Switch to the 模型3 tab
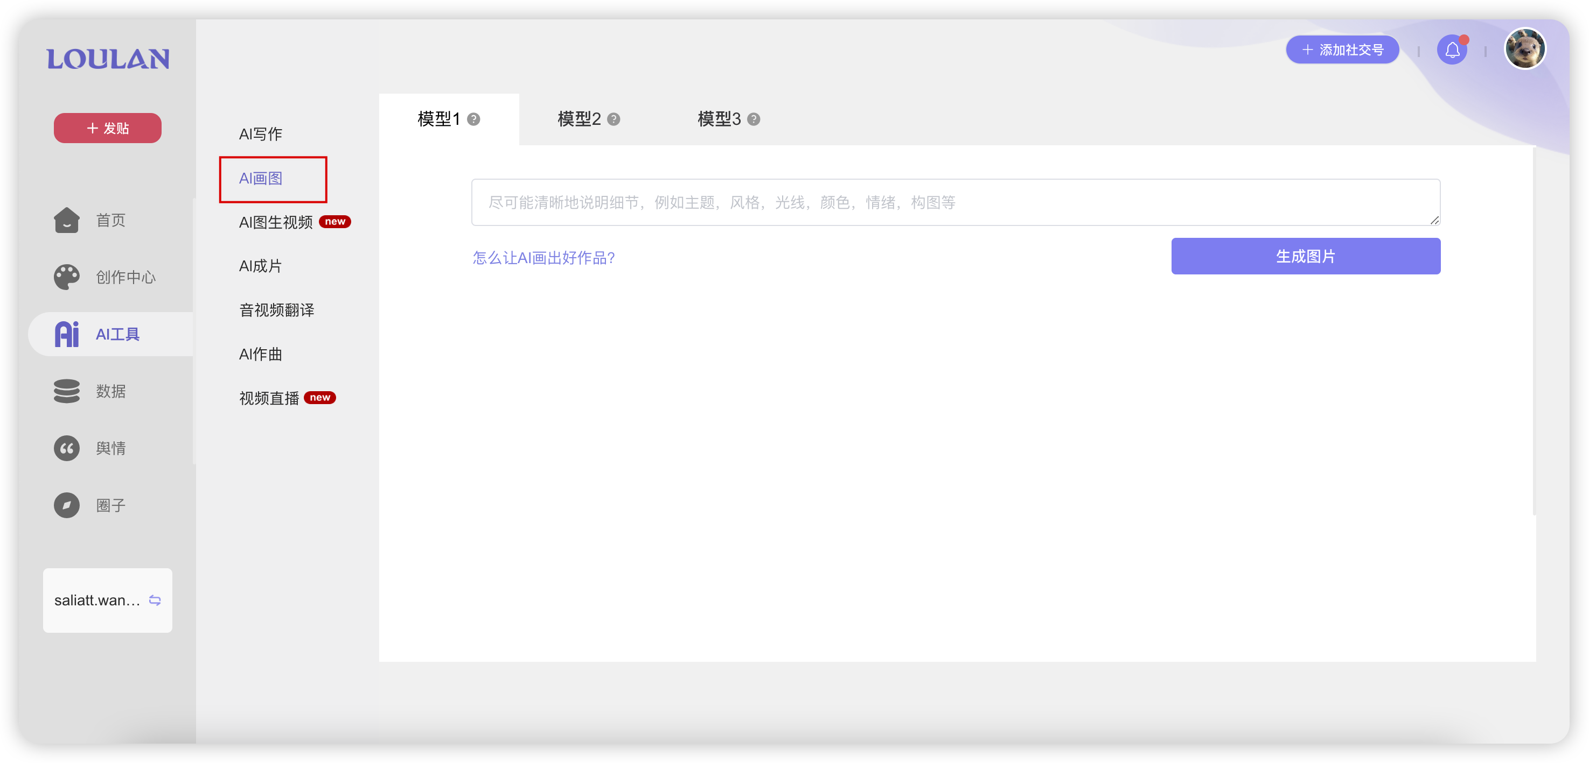Screen dimensions: 1589x763 tap(728, 119)
